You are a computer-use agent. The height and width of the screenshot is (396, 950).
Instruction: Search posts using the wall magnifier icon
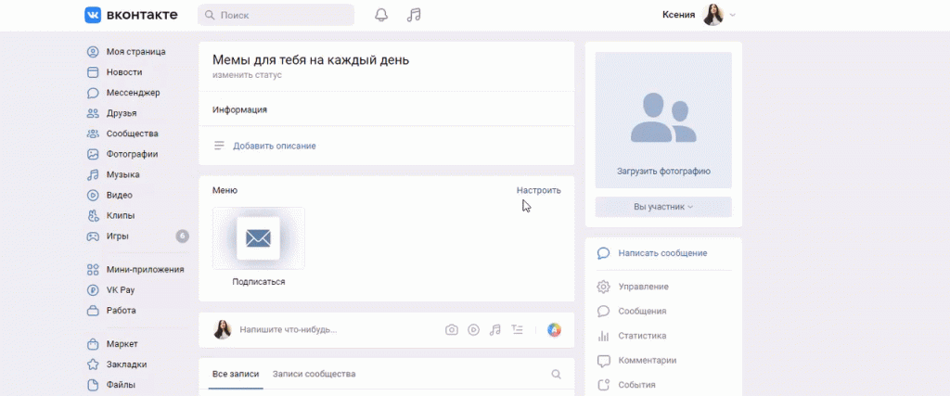point(556,375)
